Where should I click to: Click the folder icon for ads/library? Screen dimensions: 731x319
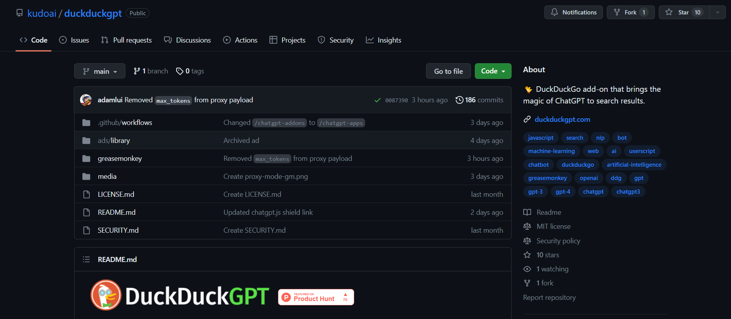click(x=86, y=141)
